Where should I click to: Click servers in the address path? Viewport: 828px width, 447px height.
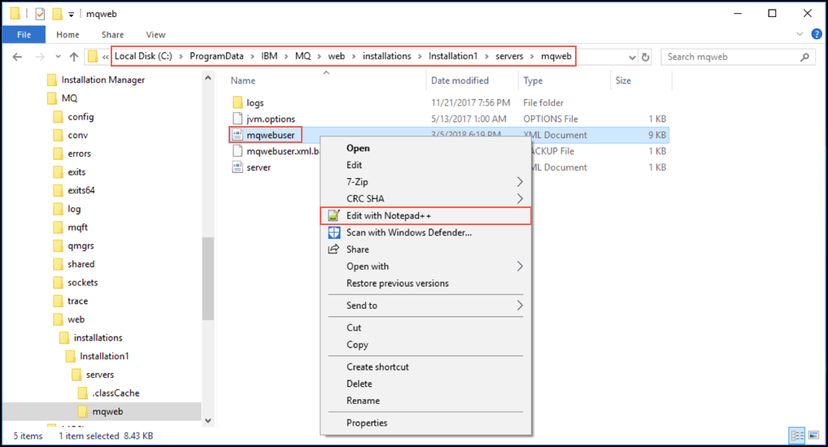[509, 56]
